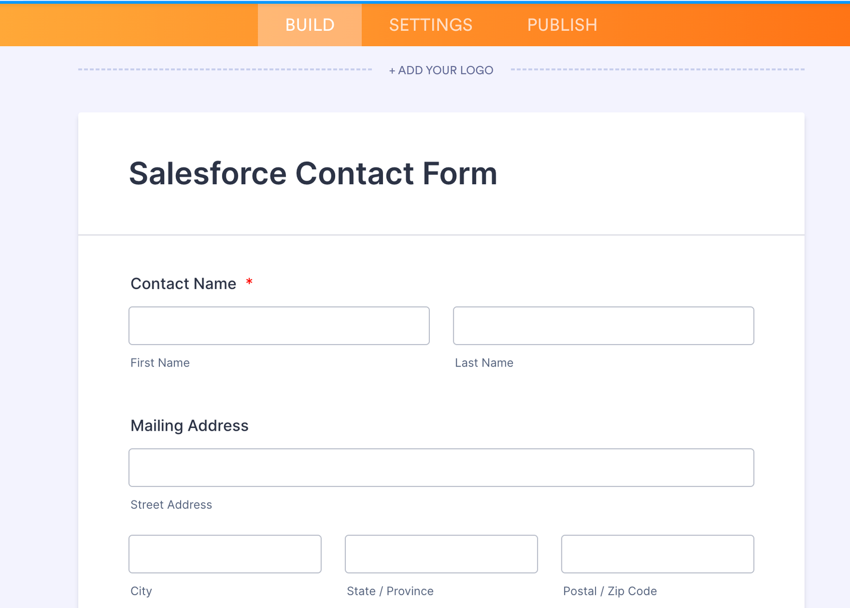Click the State / Province sublabel text
Image resolution: width=850 pixels, height=608 pixels.
390,591
